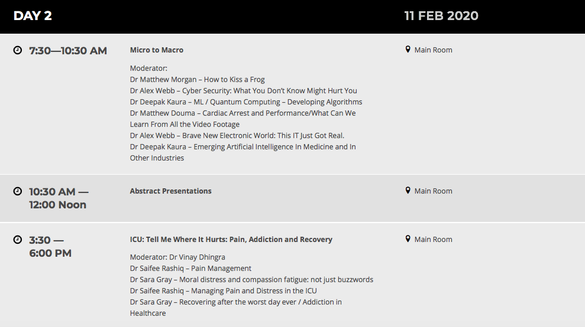Open the Micro to Macro session title
Image resolution: width=585 pixels, height=327 pixels.
click(x=157, y=50)
